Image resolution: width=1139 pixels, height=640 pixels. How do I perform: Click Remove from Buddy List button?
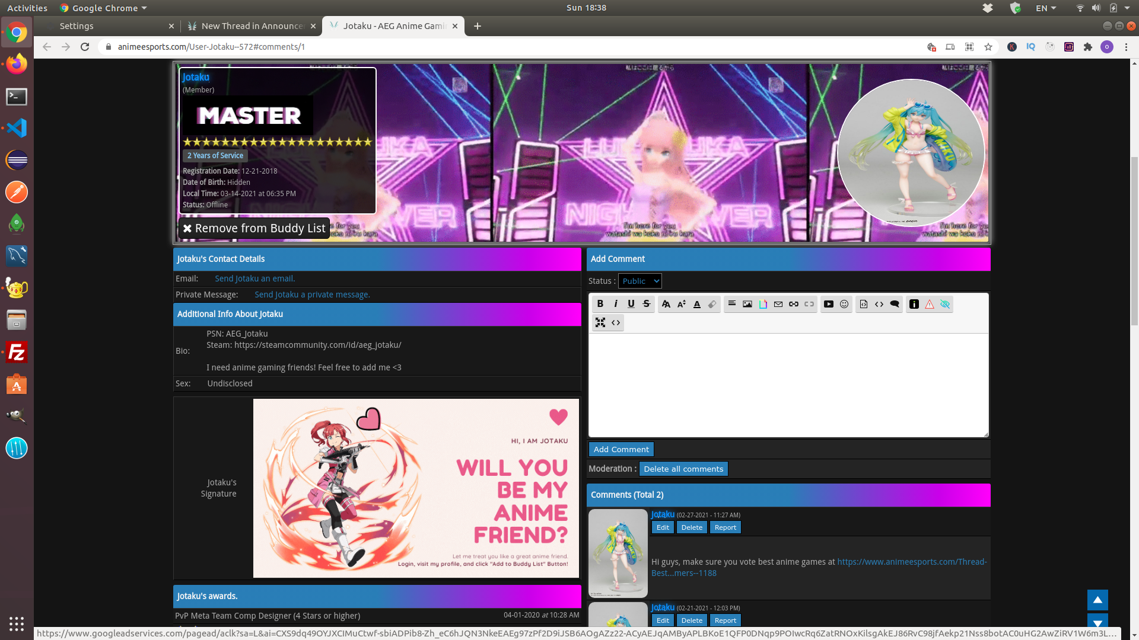(254, 228)
